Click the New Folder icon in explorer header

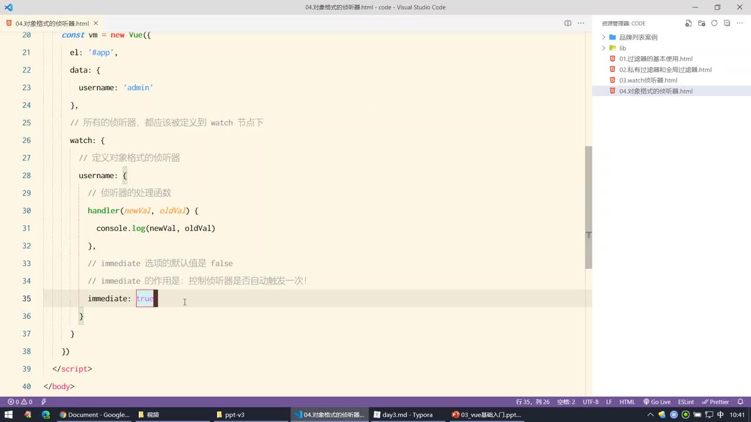(702, 23)
